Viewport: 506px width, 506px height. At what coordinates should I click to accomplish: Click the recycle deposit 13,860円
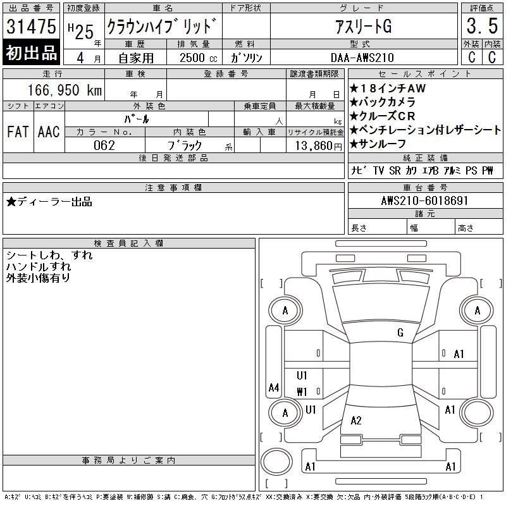tap(318, 145)
